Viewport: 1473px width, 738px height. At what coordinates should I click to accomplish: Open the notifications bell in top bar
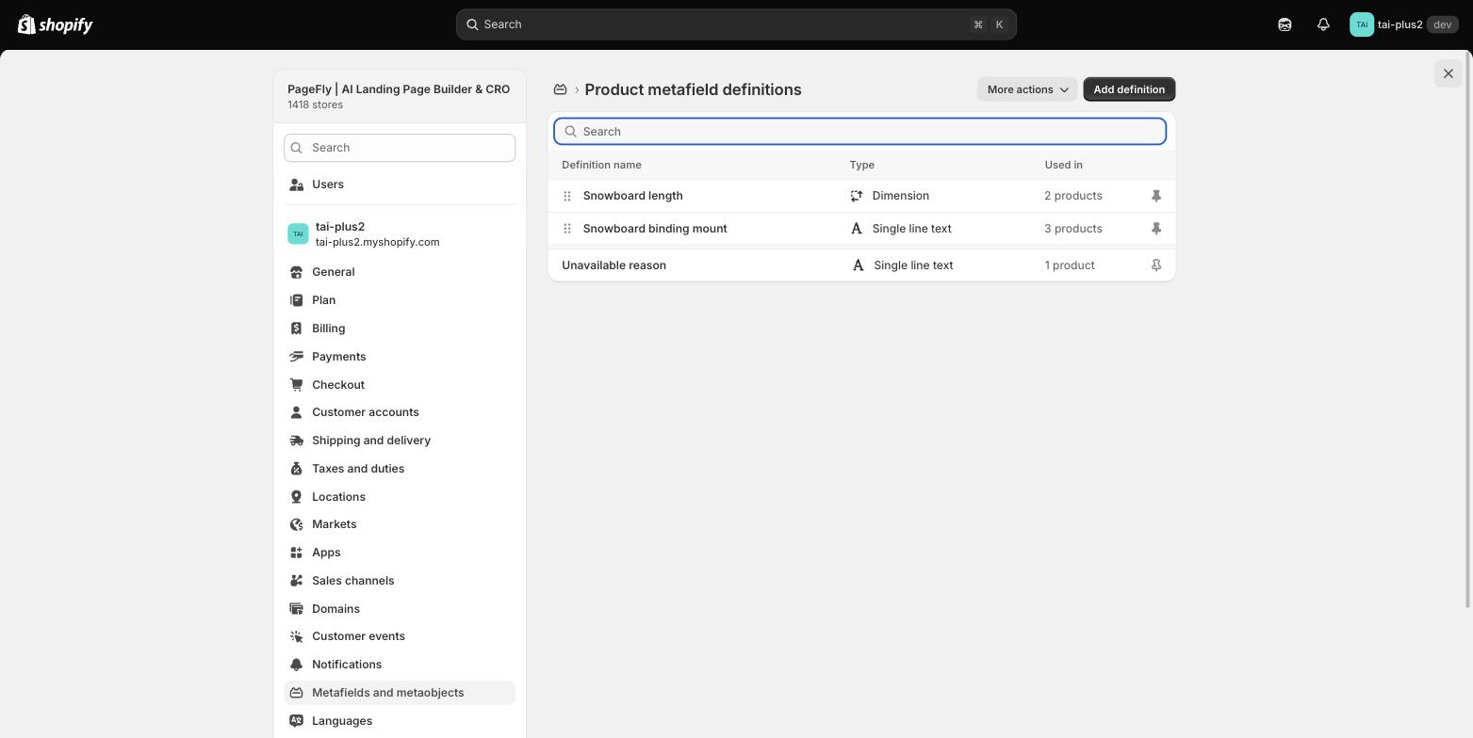tap(1323, 24)
